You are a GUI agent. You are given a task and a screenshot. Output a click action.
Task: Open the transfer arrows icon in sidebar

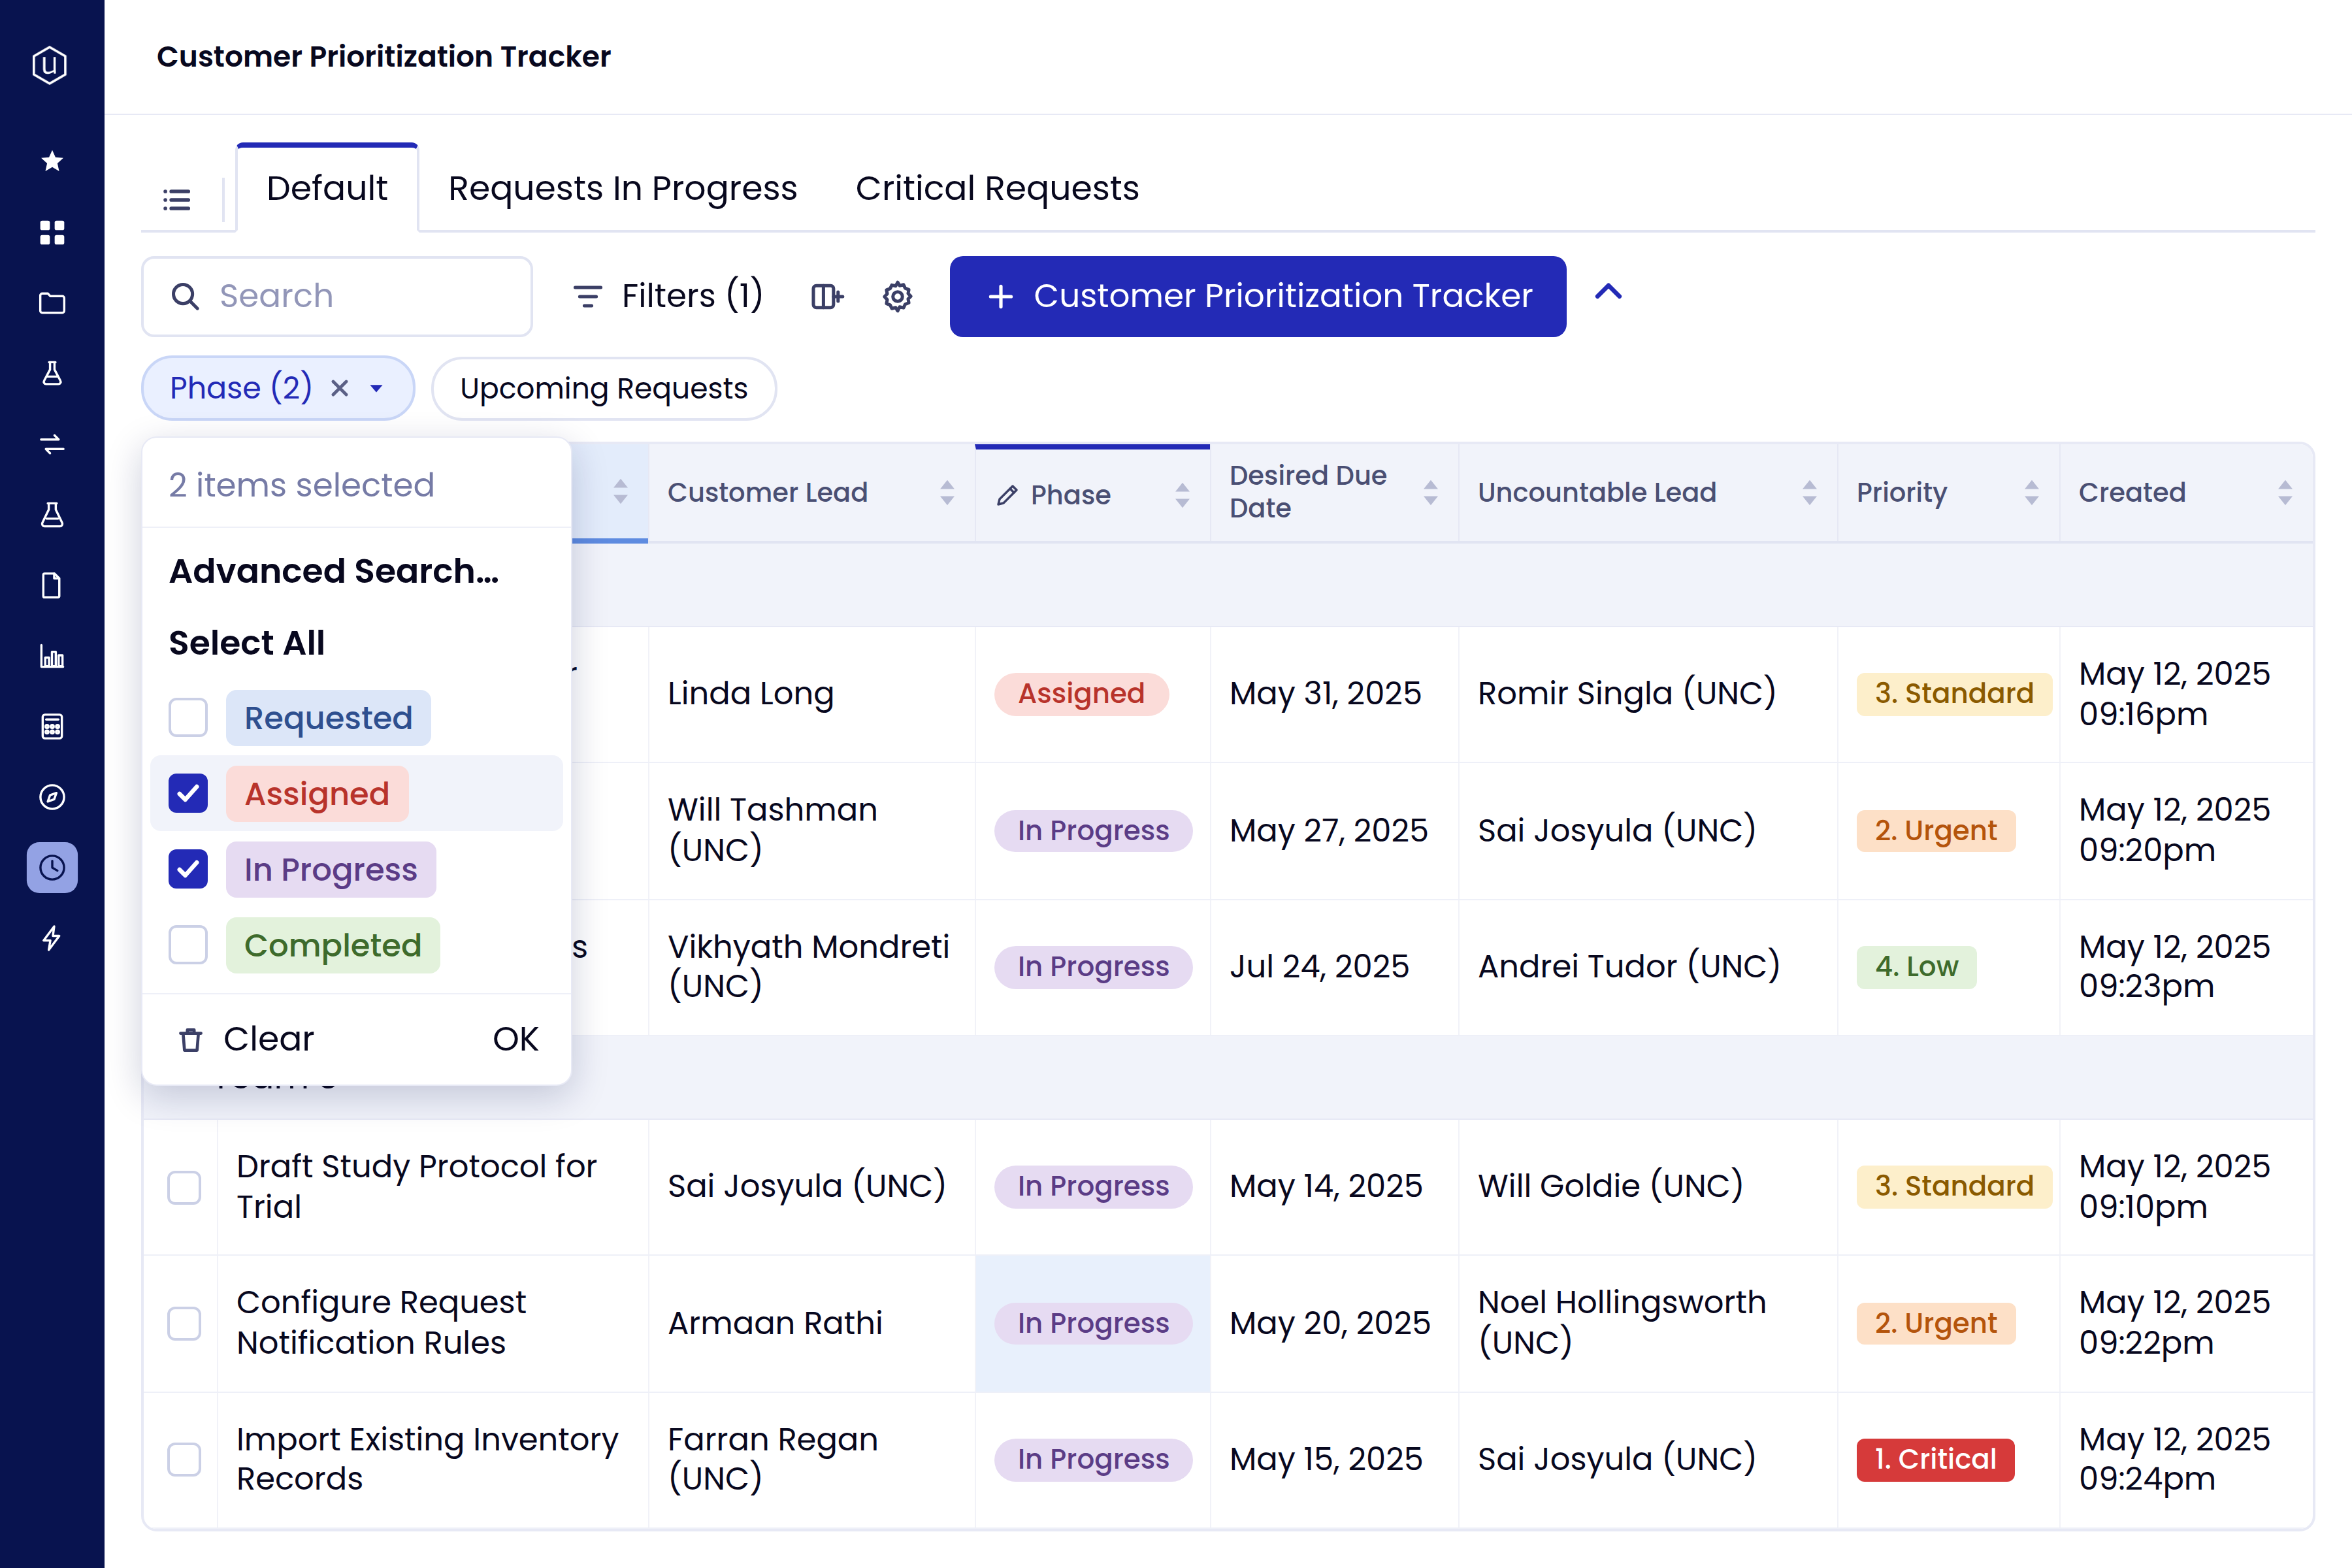pos(52,444)
